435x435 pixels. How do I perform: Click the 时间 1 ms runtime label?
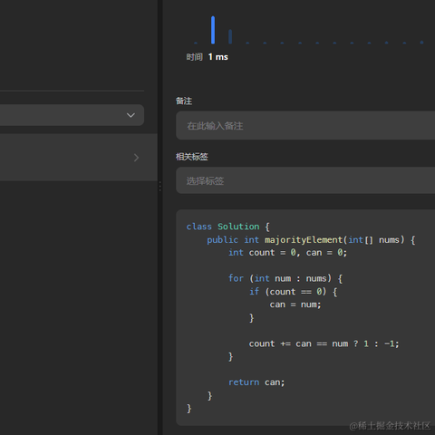[x=208, y=57]
